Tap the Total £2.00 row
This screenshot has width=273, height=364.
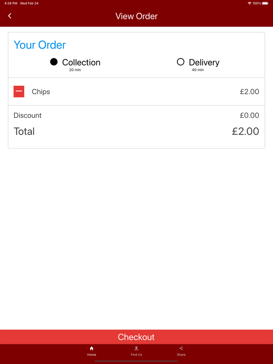tap(136, 131)
